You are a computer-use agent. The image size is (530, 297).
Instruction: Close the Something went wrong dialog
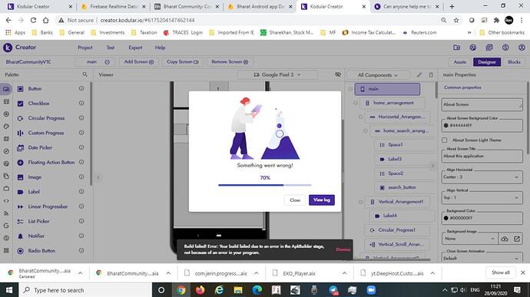tap(295, 200)
